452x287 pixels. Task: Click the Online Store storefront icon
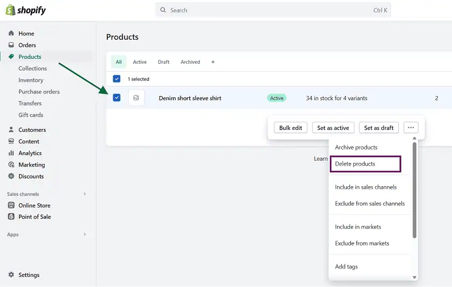click(11, 205)
